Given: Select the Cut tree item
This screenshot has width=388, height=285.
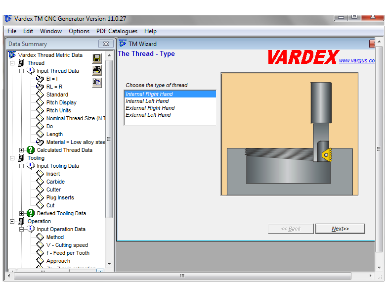Looking at the screenshot, I should [x=50, y=205].
